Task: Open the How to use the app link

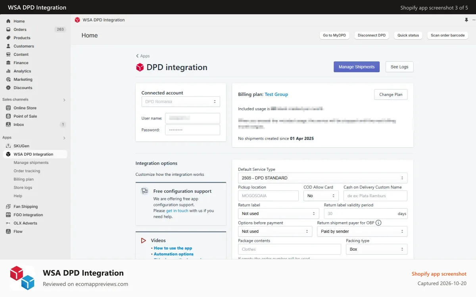Action: pyautogui.click(x=173, y=248)
